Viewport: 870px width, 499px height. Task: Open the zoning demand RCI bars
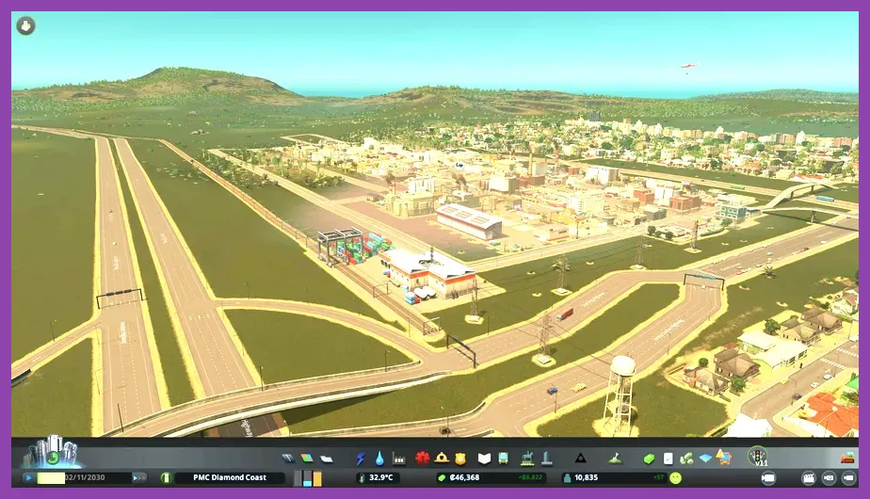coord(308,478)
